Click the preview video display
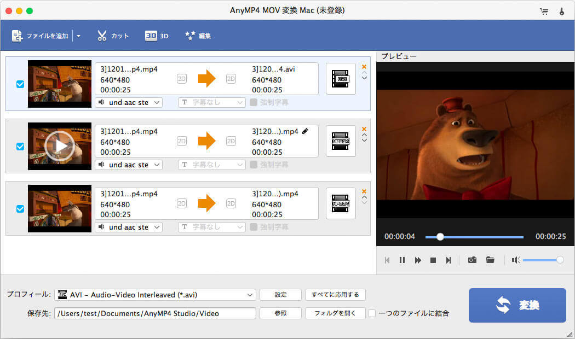 tap(475, 144)
